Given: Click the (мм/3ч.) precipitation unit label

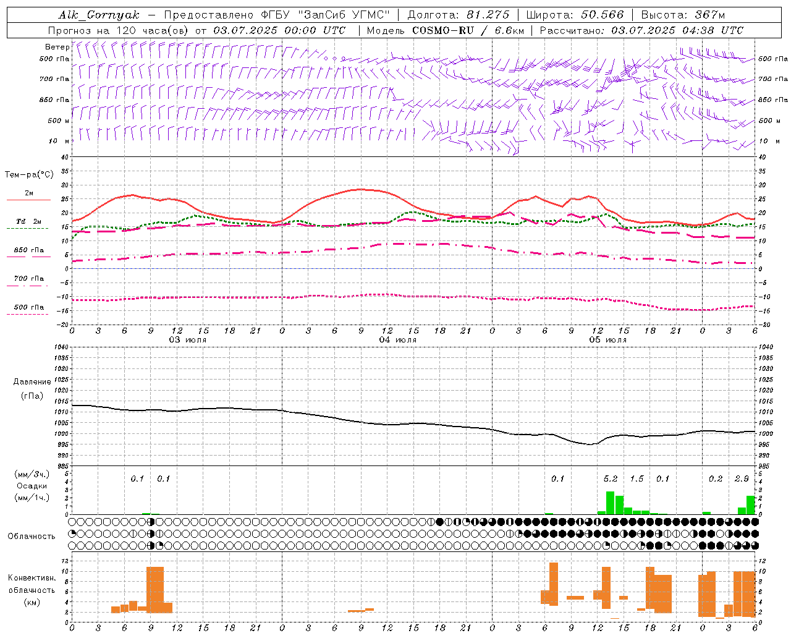Looking at the screenshot, I should 32,474.
